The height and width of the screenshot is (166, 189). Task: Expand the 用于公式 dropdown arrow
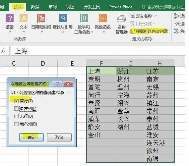[x=154, y=24]
